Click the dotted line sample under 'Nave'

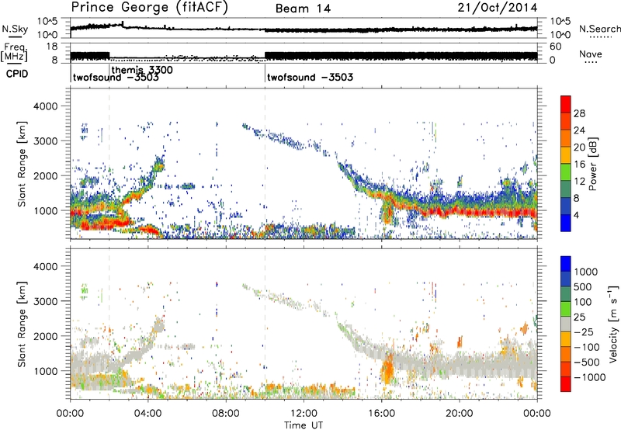click(x=591, y=63)
